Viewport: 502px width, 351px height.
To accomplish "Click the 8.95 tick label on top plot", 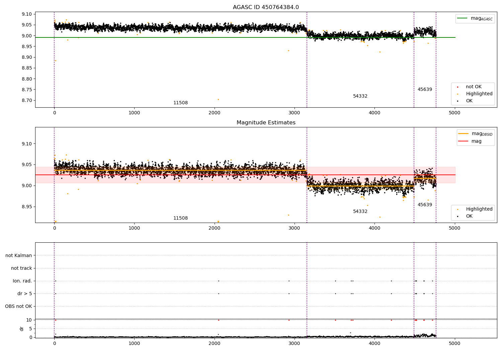I will coord(27,47).
